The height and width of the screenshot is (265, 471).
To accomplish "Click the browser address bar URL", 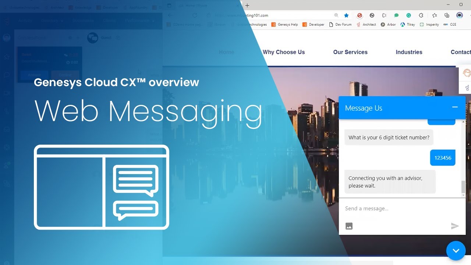I will tap(241, 15).
